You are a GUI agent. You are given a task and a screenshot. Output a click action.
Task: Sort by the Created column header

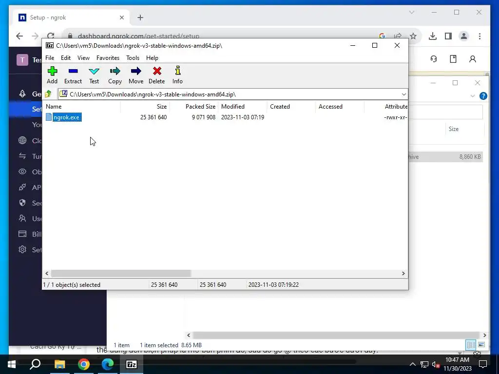point(291,107)
